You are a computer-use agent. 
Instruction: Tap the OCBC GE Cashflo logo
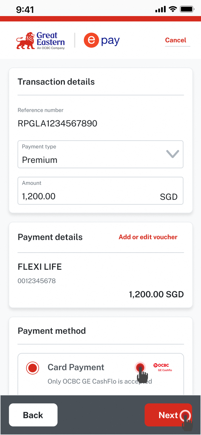click(x=162, y=367)
